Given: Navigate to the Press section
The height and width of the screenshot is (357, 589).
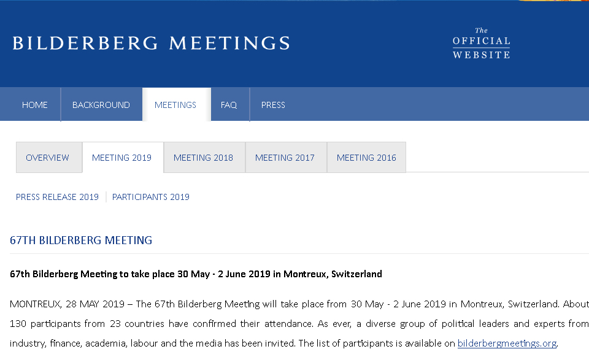Looking at the screenshot, I should point(273,105).
